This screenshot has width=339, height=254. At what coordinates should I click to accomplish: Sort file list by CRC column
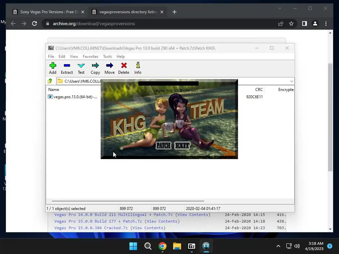[259, 89]
